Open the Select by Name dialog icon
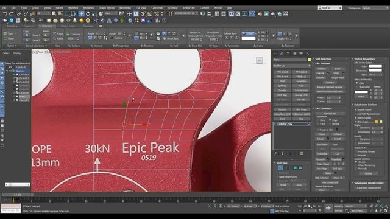The width and height of the screenshot is (390, 219). click(x=60, y=14)
